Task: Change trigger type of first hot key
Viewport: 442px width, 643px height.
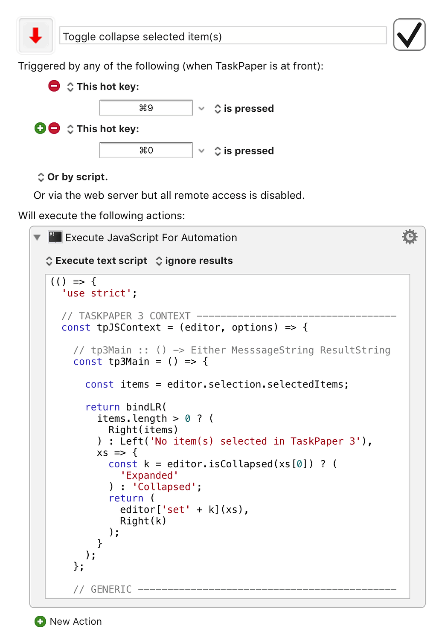Action: [x=70, y=87]
